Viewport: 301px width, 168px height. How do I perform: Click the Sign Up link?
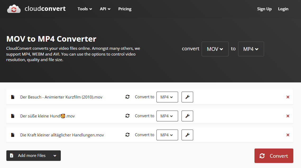pyautogui.click(x=264, y=9)
